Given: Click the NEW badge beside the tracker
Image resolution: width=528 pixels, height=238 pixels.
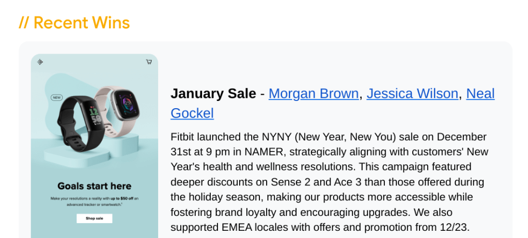Looking at the screenshot, I should 57,97.
